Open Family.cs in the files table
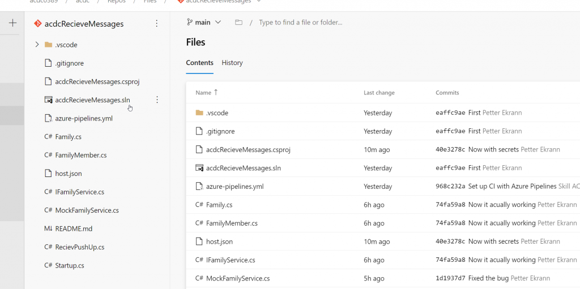 219,205
